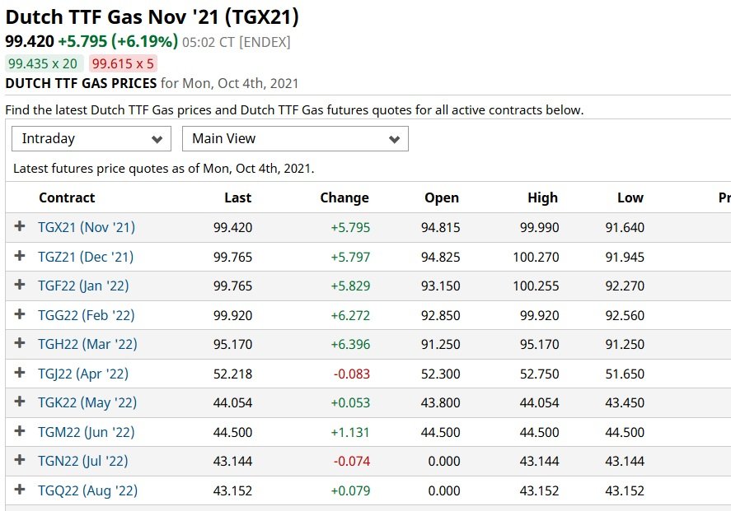Expand the TGG22 (Feb '22) row plus icon
Viewport: 731px width, 511px height.
[x=20, y=314]
